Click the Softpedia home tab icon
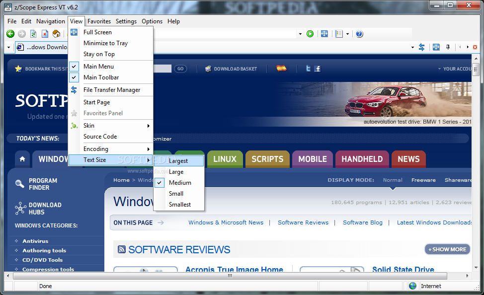This screenshot has height=295, width=484. click(x=22, y=159)
